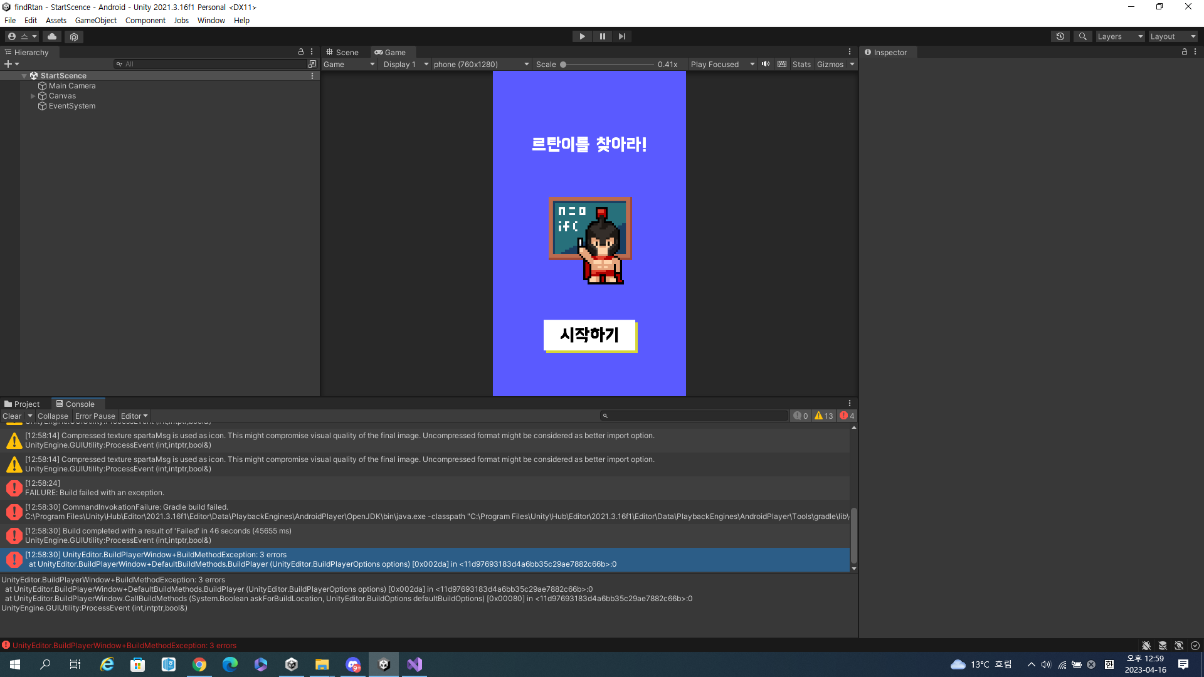Open the Component menu
Viewport: 1204px width, 677px height.
(145, 20)
